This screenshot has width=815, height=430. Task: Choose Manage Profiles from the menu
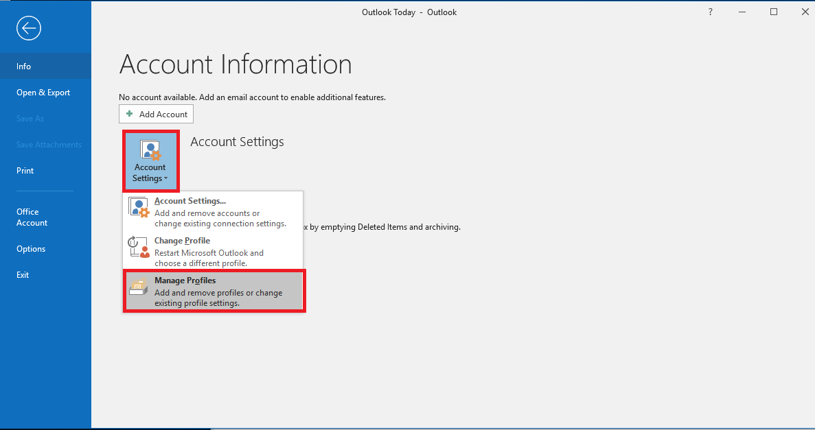tap(214, 291)
